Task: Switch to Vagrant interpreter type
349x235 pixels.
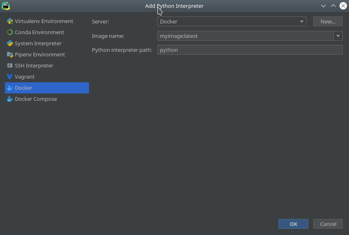Action: click(x=47, y=77)
